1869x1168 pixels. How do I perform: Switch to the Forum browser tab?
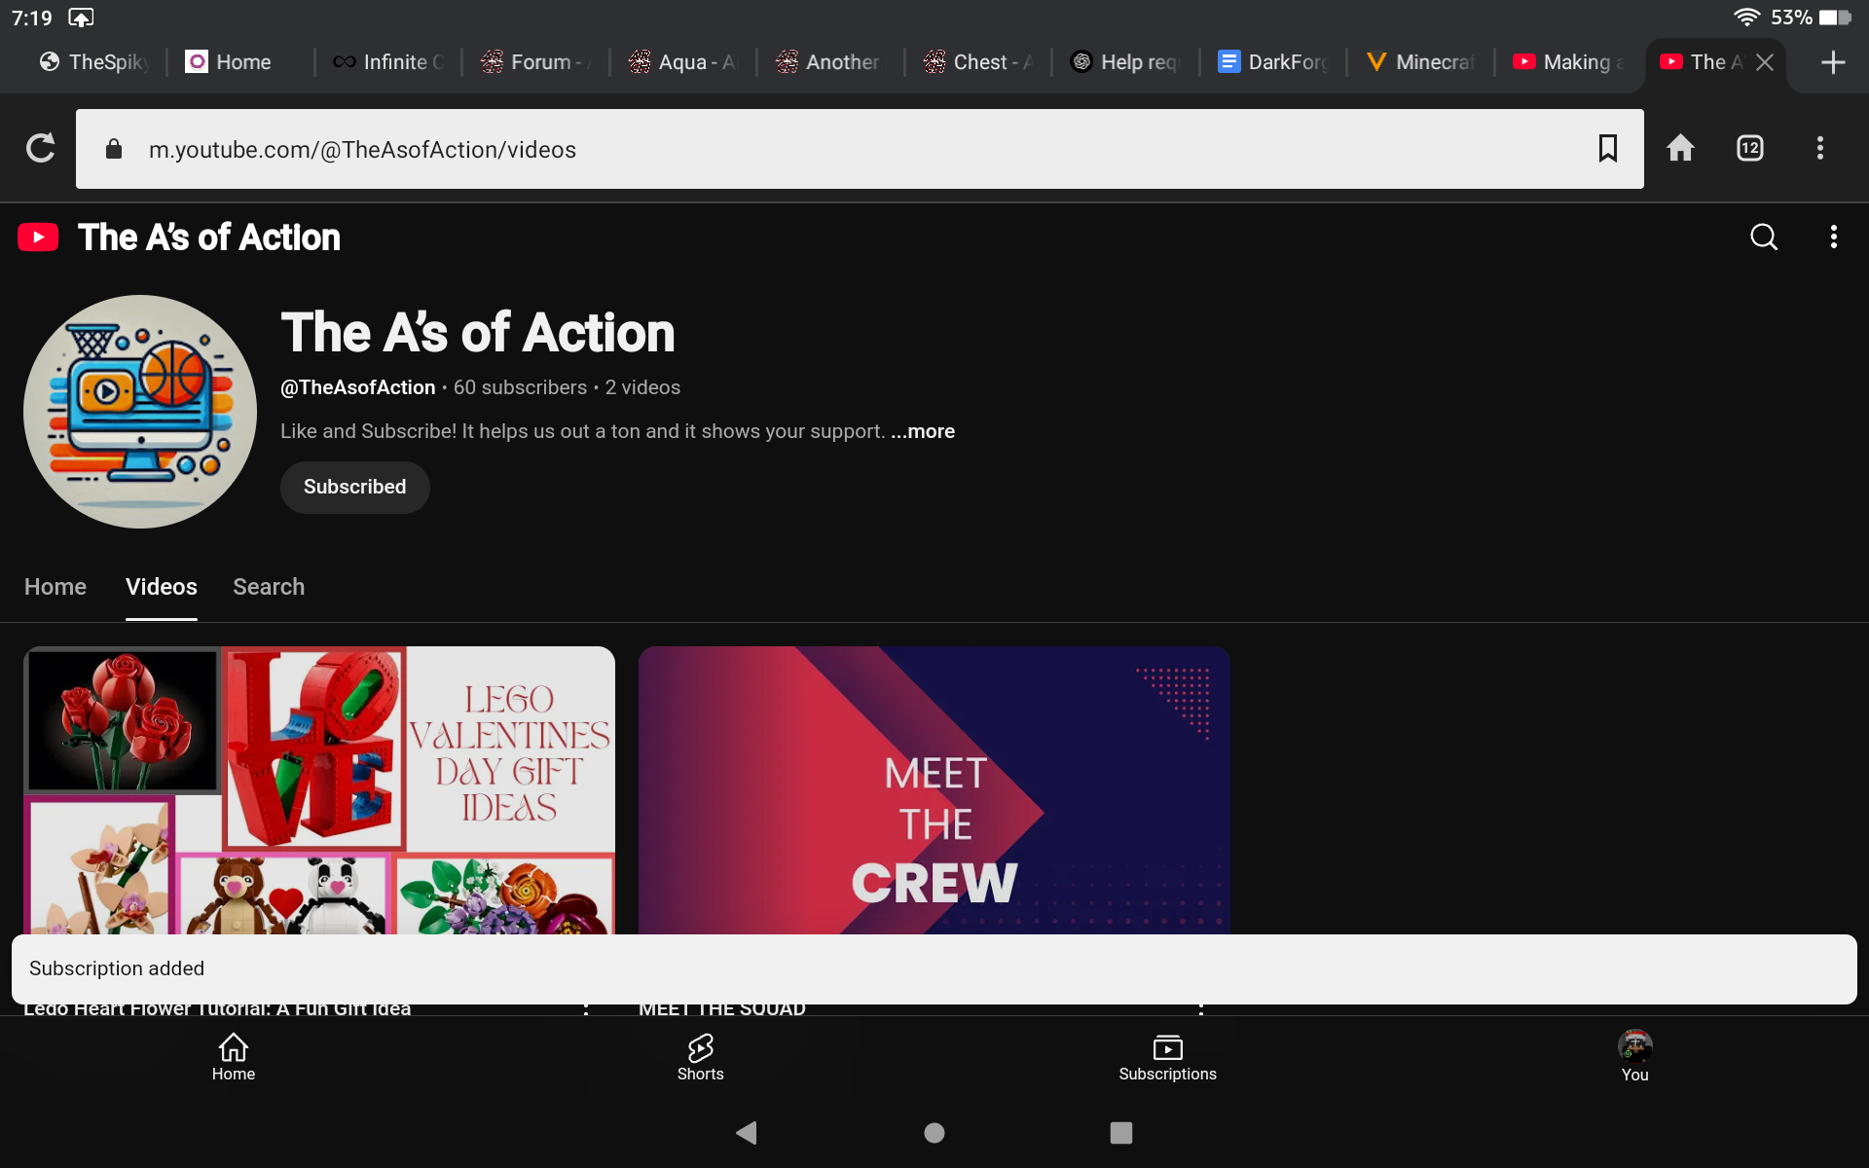(x=536, y=62)
